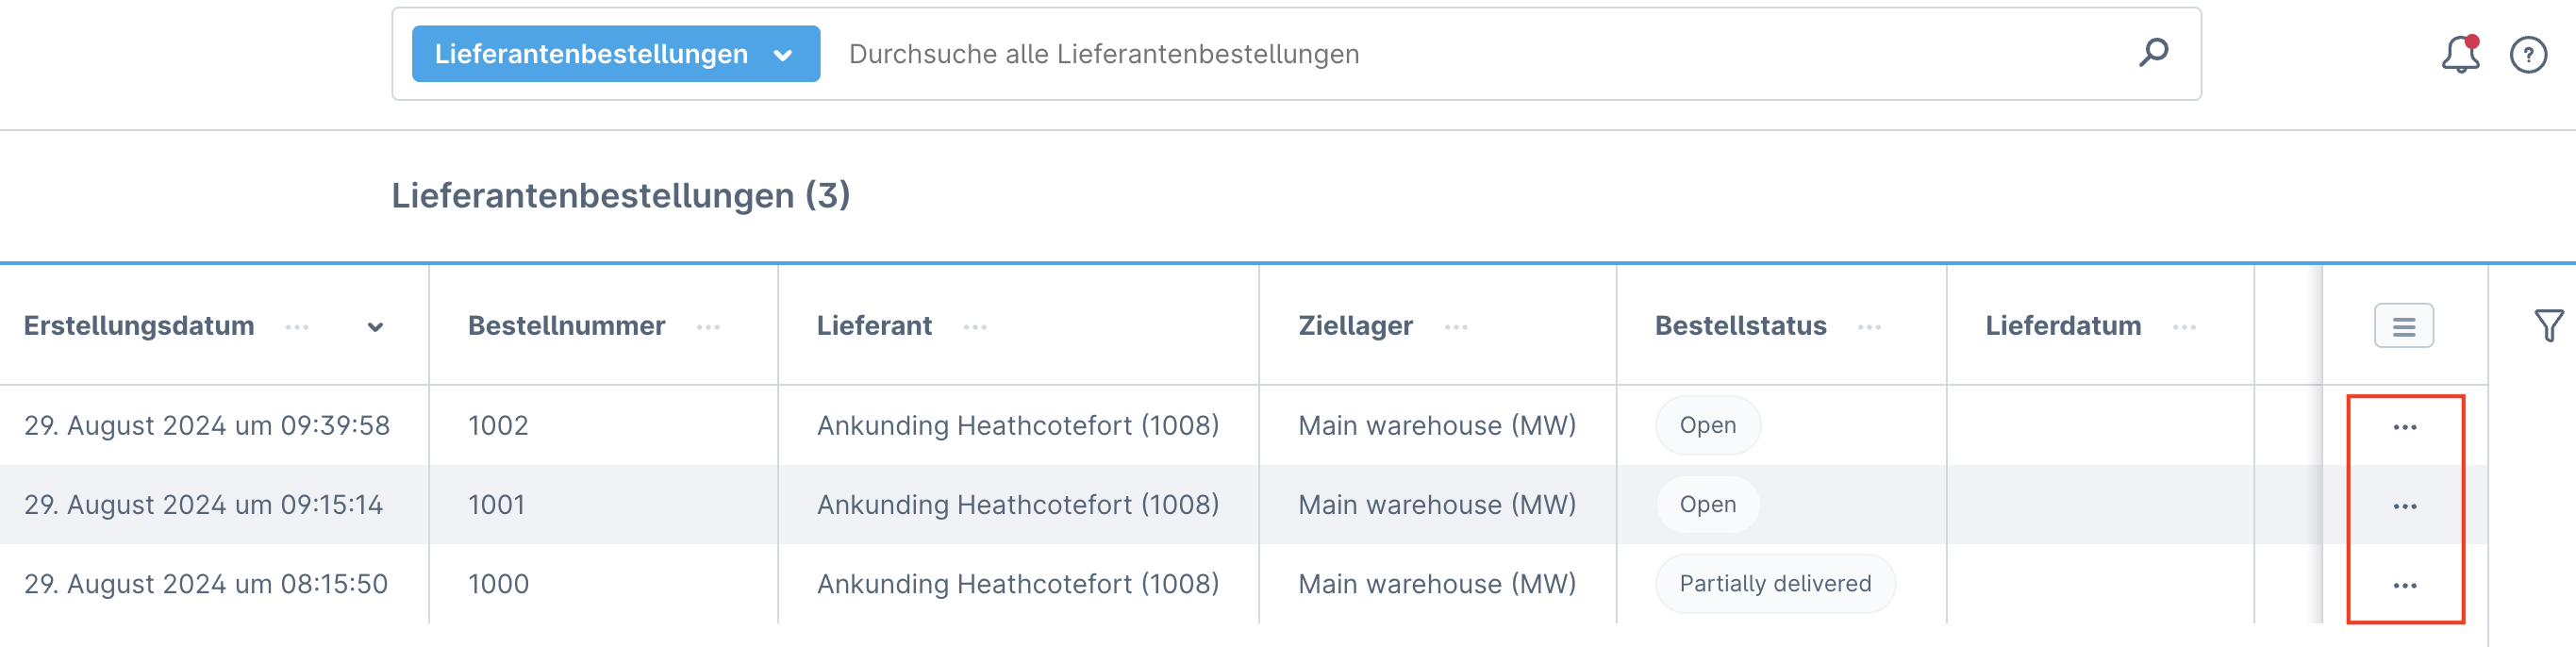Open row actions for order 1000

click(x=2404, y=584)
